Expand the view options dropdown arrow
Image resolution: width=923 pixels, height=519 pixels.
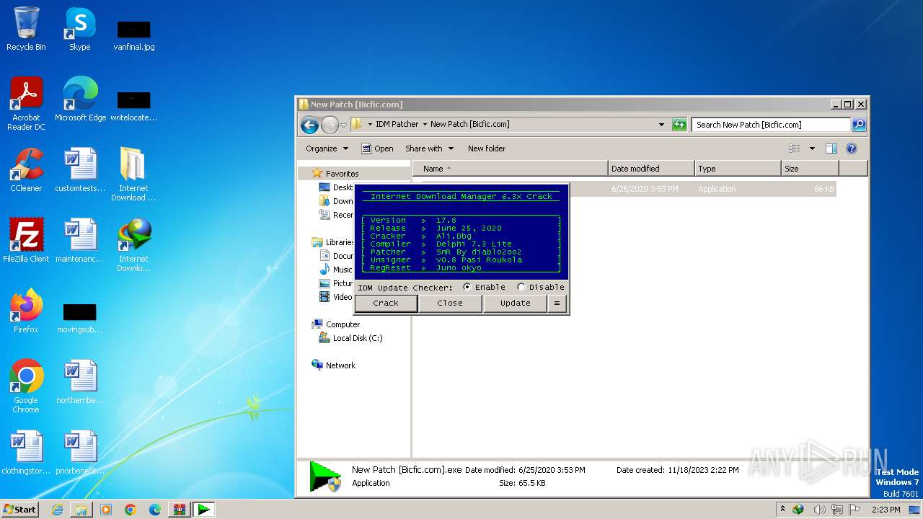coord(812,148)
